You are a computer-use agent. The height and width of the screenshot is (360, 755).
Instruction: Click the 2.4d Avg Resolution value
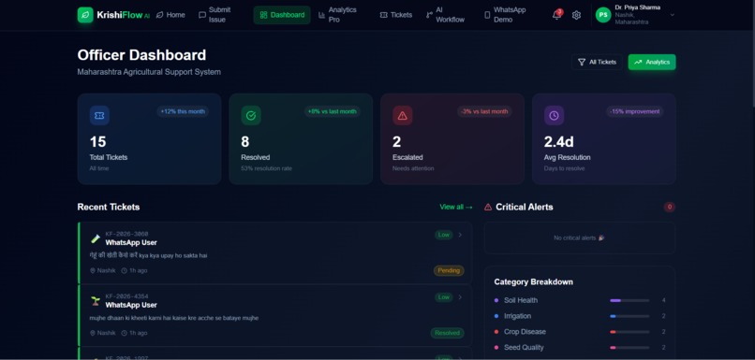(559, 142)
